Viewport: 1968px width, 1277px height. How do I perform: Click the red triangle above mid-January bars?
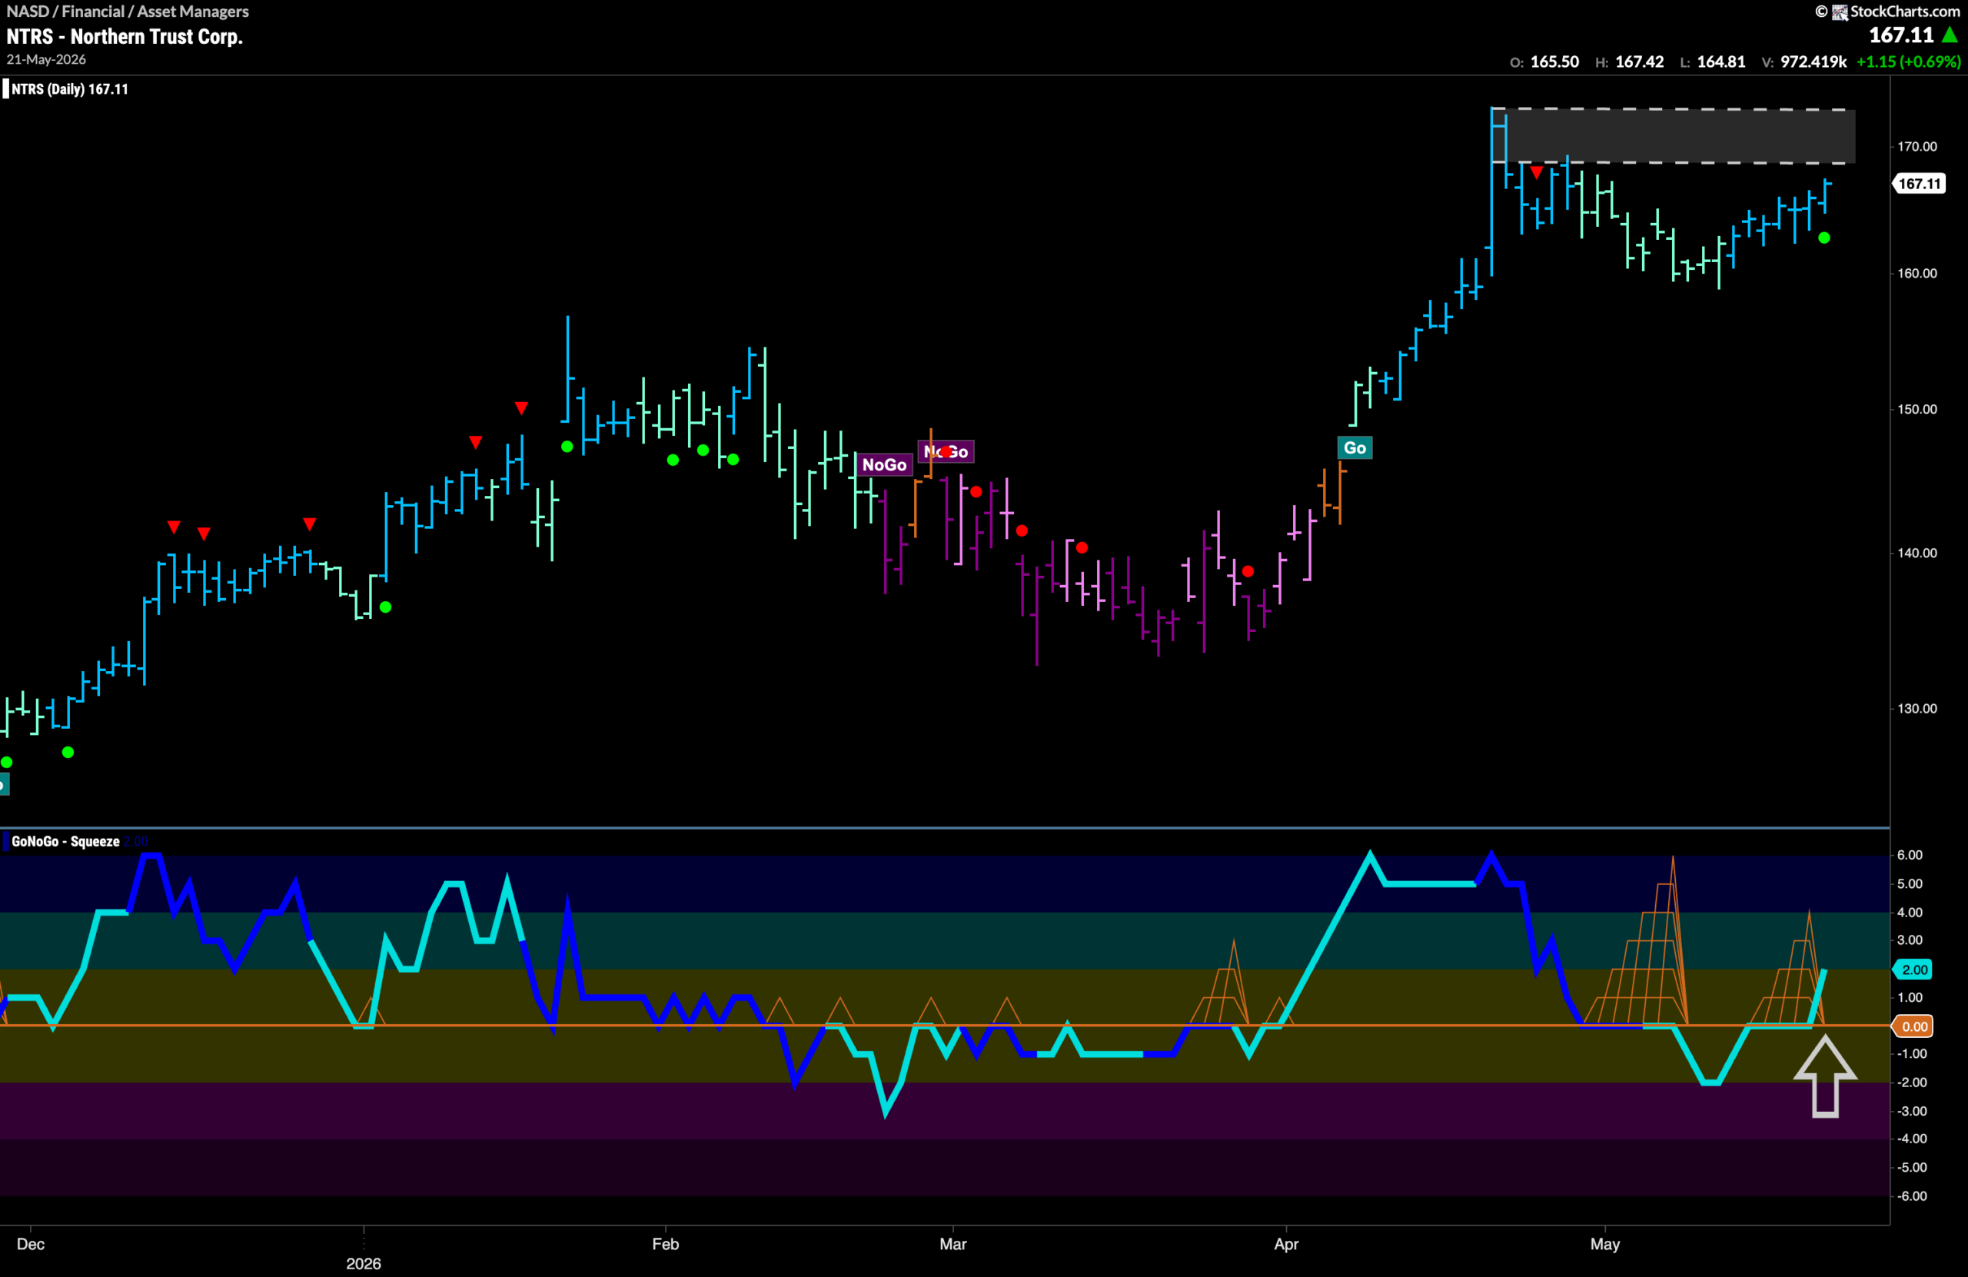(x=521, y=407)
